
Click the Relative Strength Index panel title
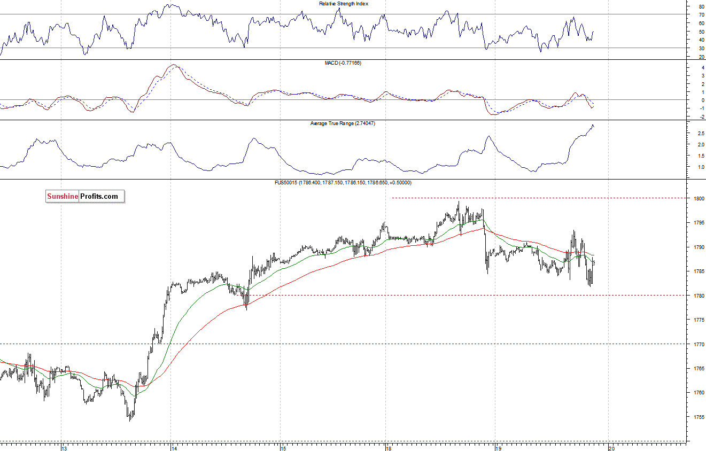tap(344, 3)
